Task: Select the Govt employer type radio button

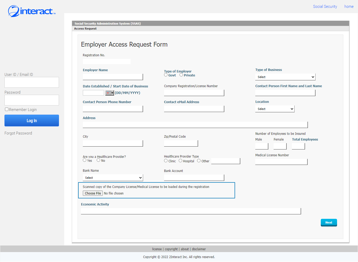Action: pyautogui.click(x=166, y=75)
